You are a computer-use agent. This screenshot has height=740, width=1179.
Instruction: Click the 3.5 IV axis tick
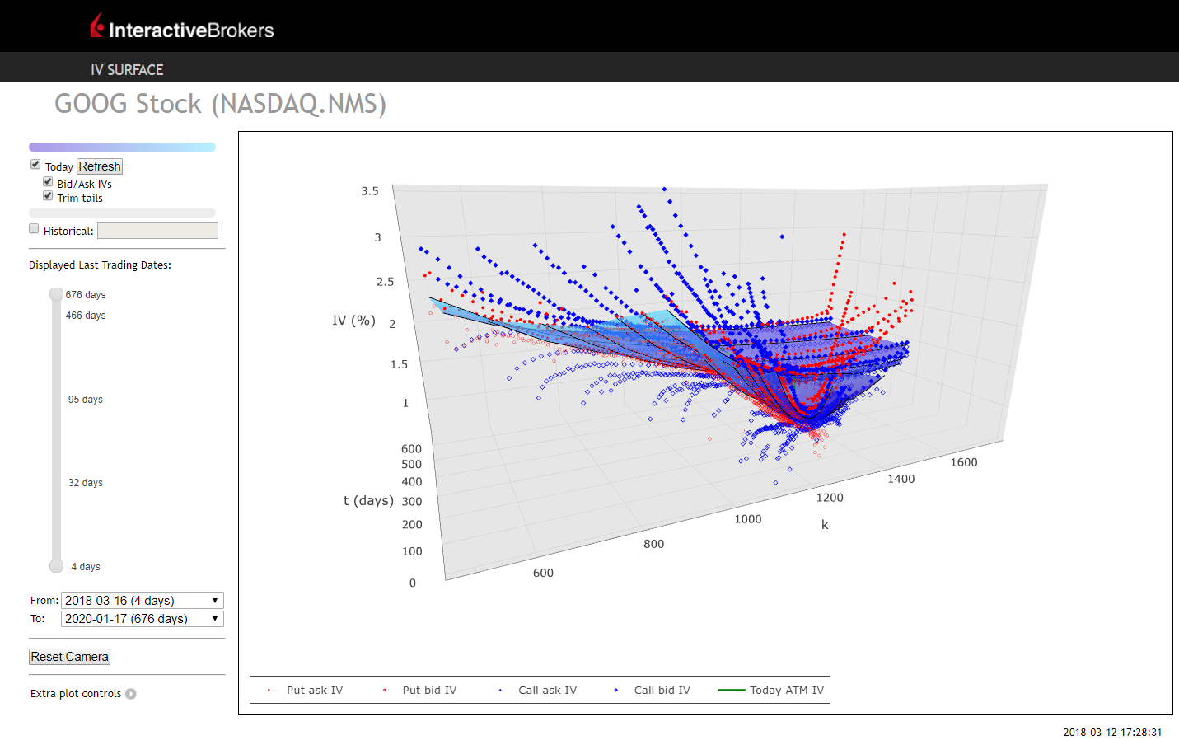click(370, 191)
